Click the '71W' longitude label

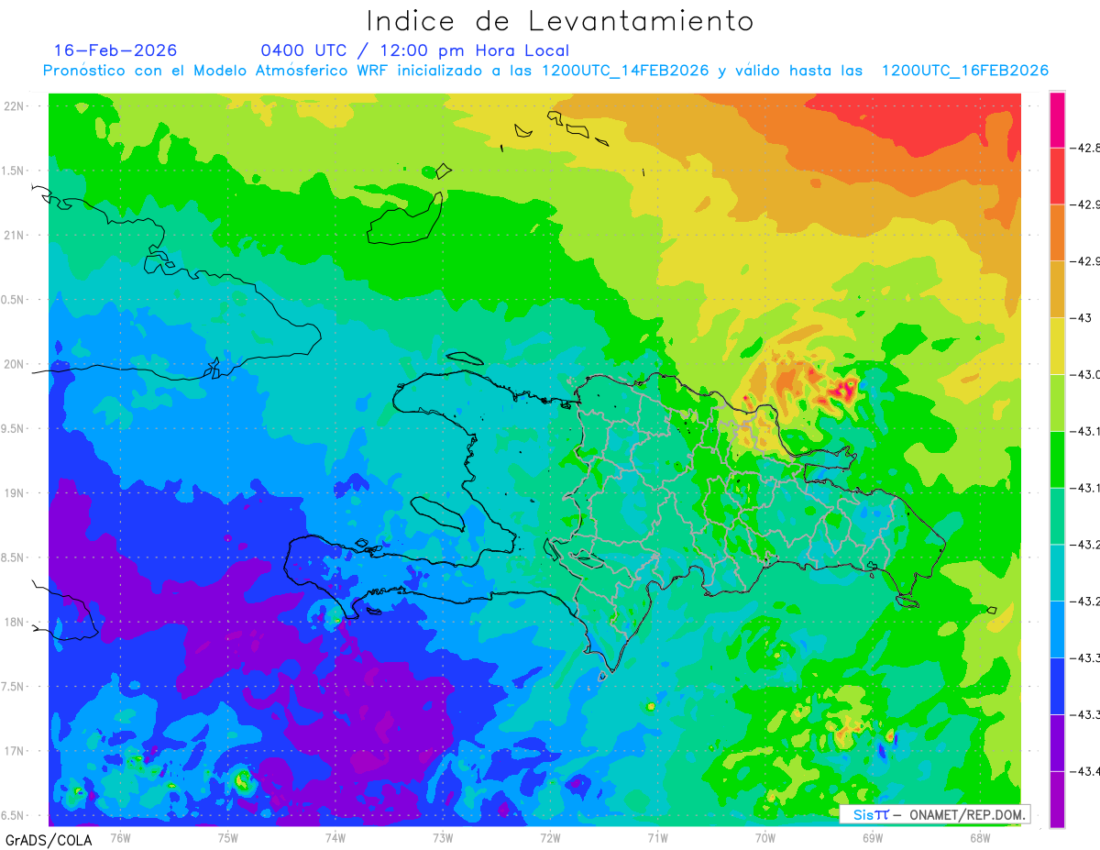point(657,837)
